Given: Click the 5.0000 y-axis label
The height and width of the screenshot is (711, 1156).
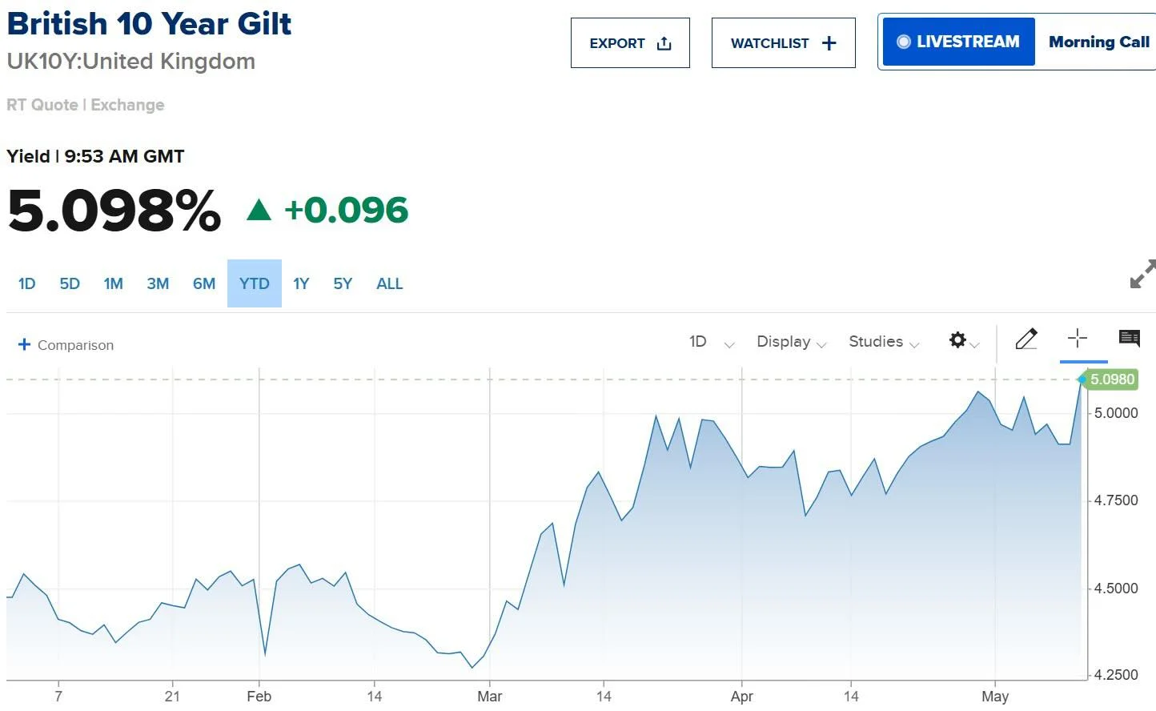Looking at the screenshot, I should pyautogui.click(x=1116, y=413).
